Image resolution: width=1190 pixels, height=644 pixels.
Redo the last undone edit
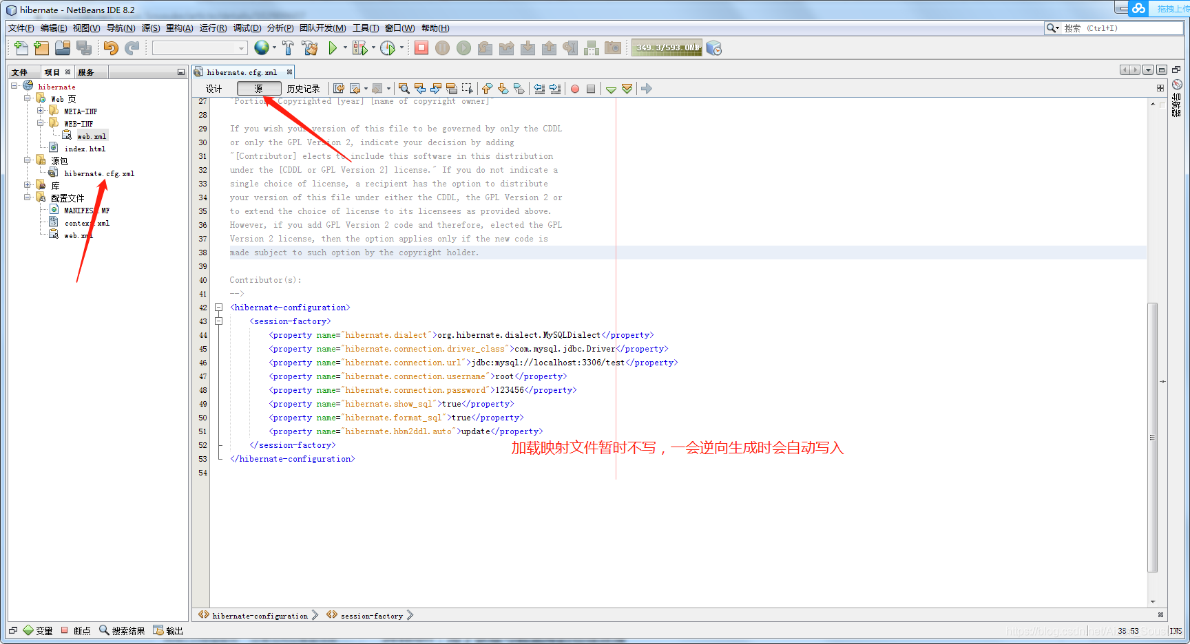click(132, 47)
